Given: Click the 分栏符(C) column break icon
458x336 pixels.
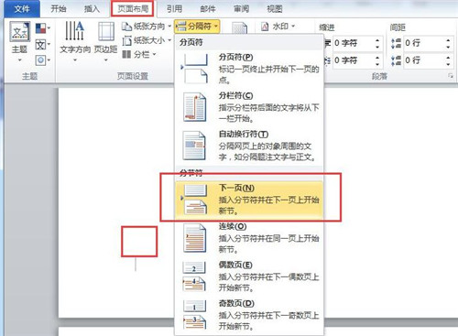Looking at the screenshot, I should point(194,107).
